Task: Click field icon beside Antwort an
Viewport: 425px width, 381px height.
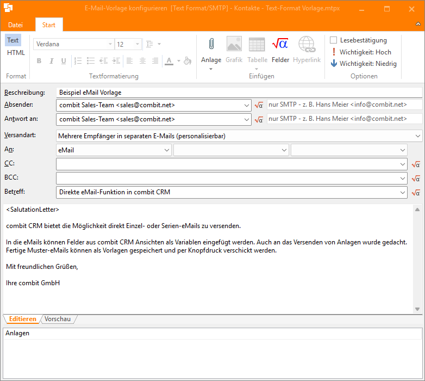Action: coord(259,119)
